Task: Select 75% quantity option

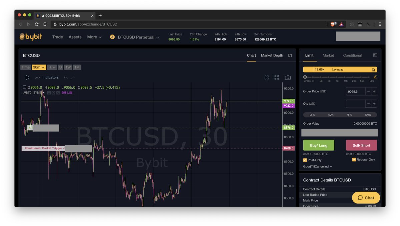Action: coord(349,115)
